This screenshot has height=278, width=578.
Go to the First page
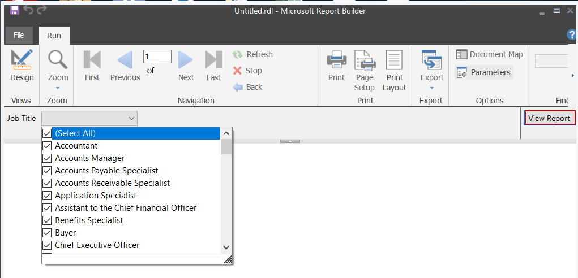92,66
